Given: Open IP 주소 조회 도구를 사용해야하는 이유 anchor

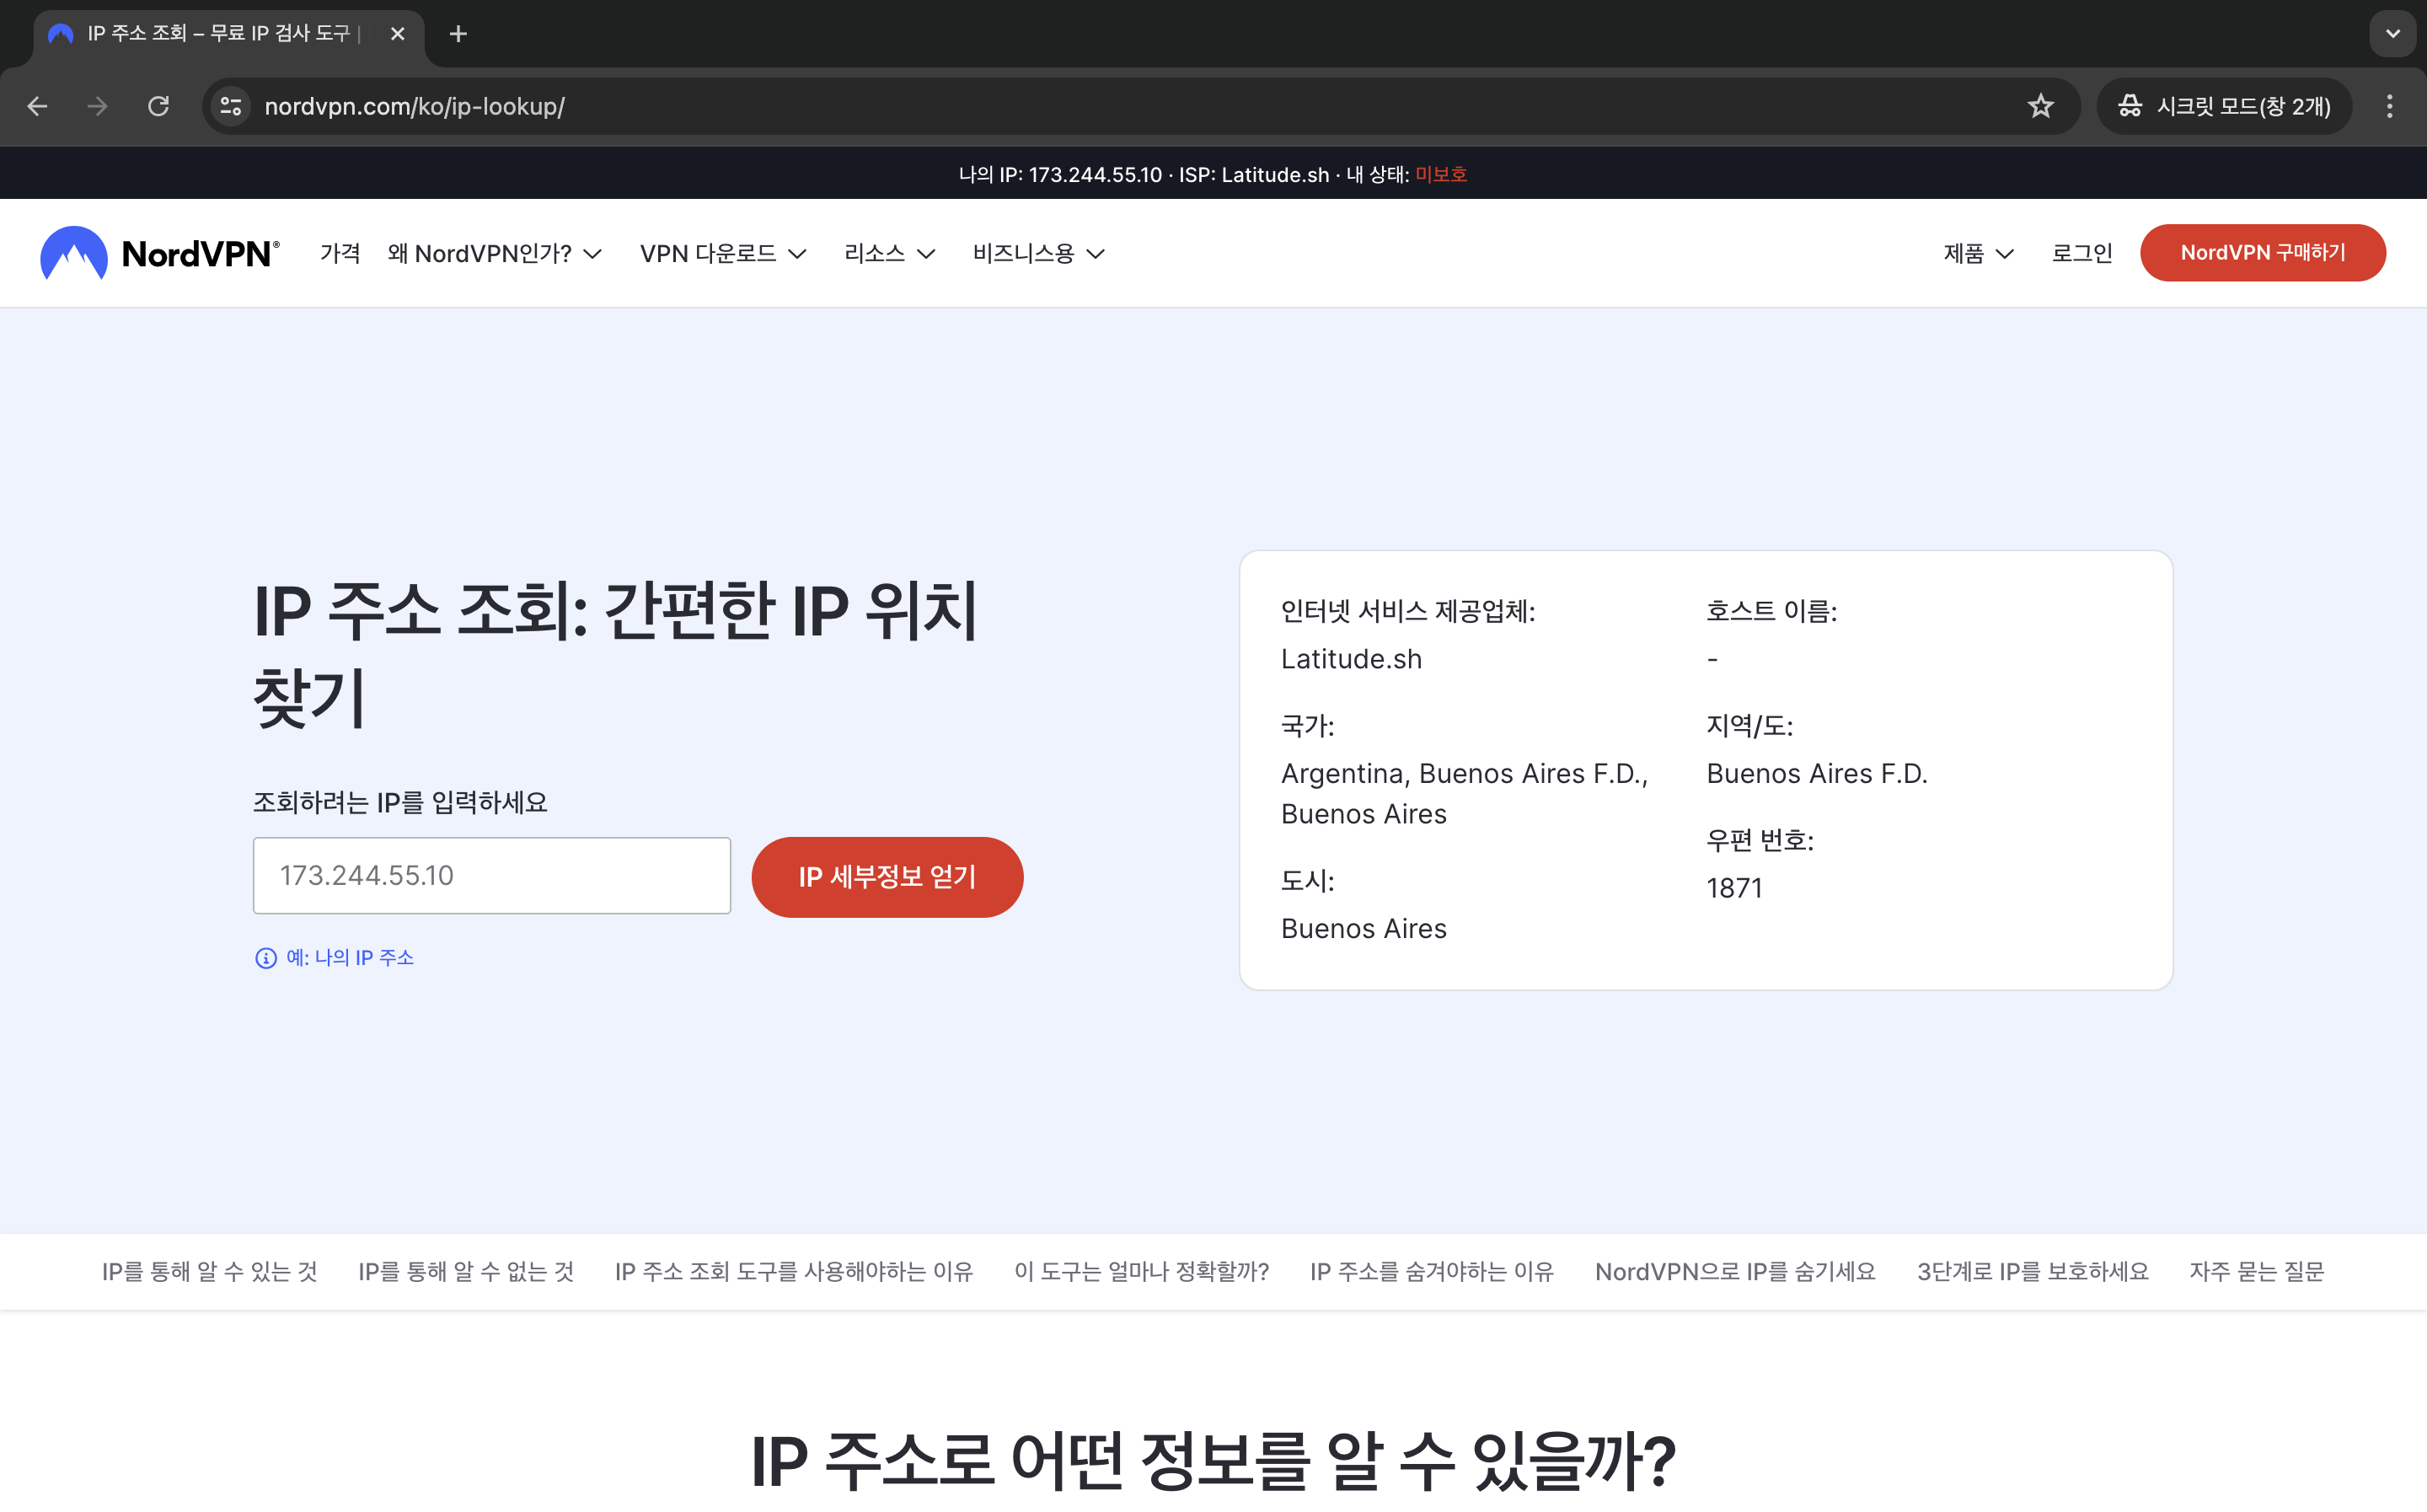Looking at the screenshot, I should coord(794,1271).
